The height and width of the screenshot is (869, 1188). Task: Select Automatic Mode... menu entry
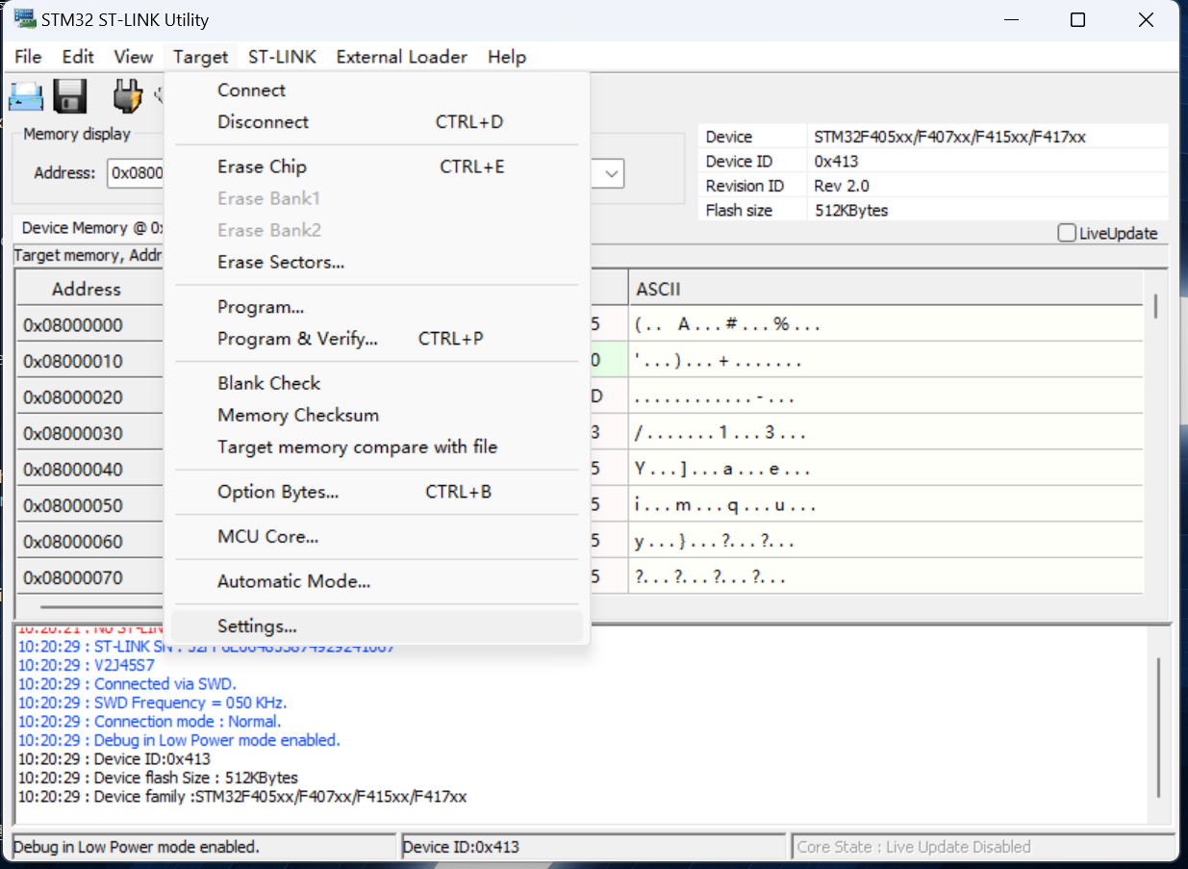click(377, 581)
